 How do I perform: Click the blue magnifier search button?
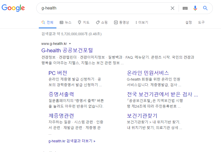pyautogui.click(x=205, y=8)
